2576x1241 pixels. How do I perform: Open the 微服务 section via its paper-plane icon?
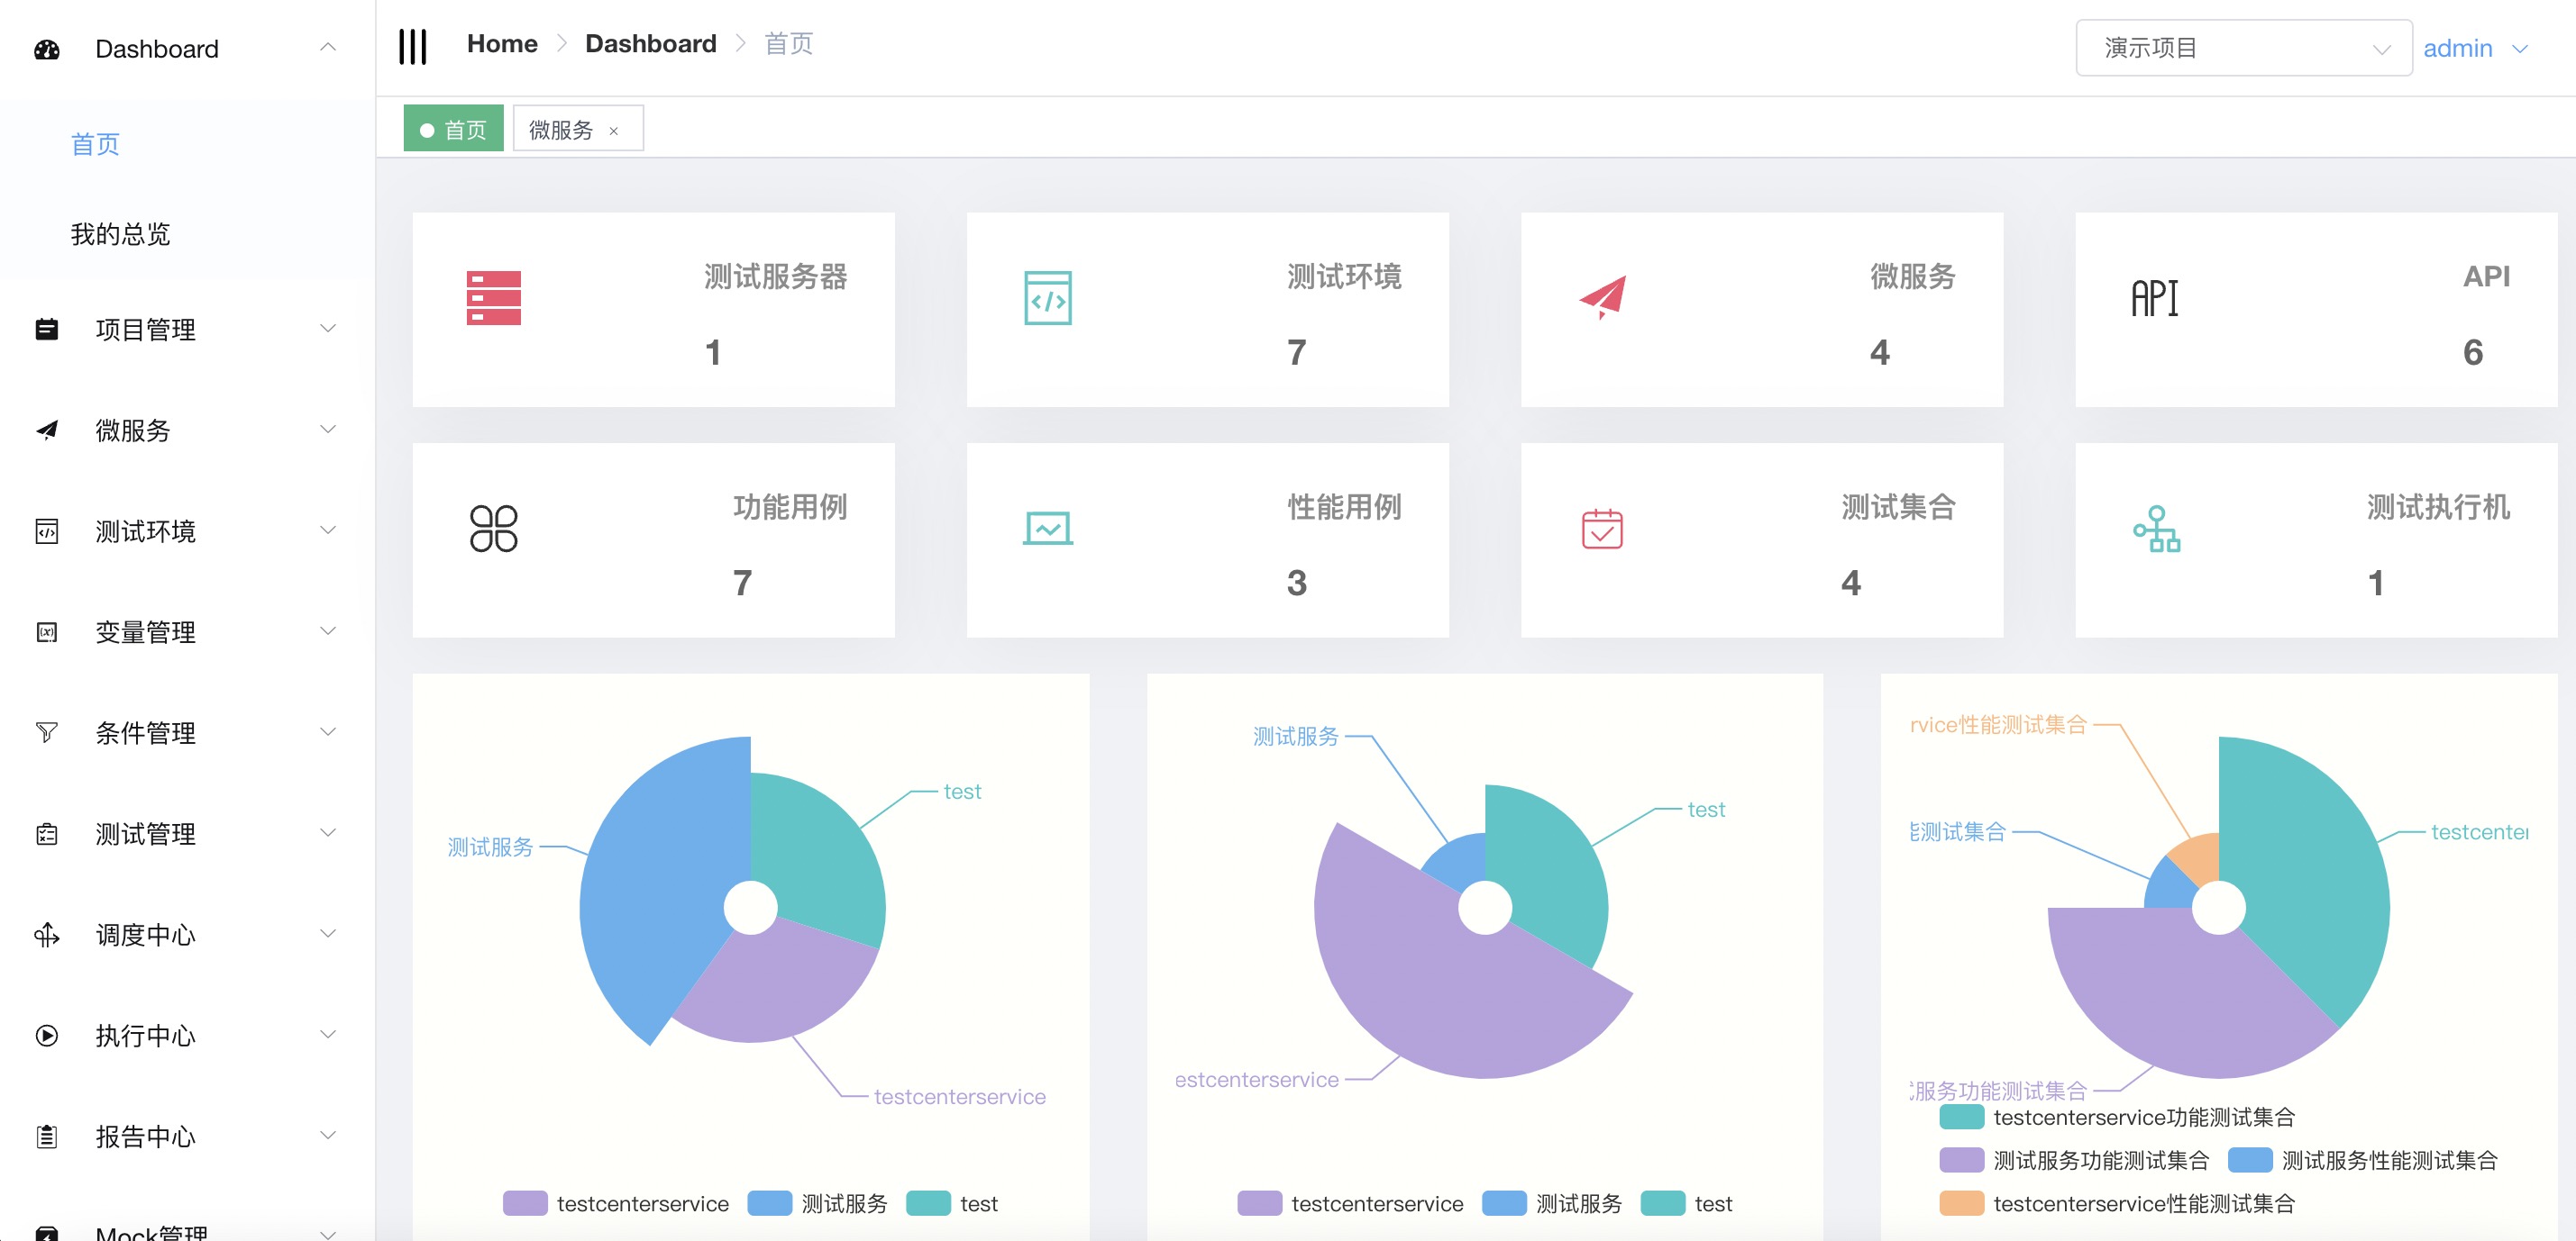[x=47, y=430]
